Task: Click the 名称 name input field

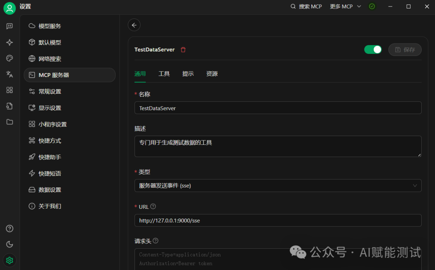Action: click(278, 108)
